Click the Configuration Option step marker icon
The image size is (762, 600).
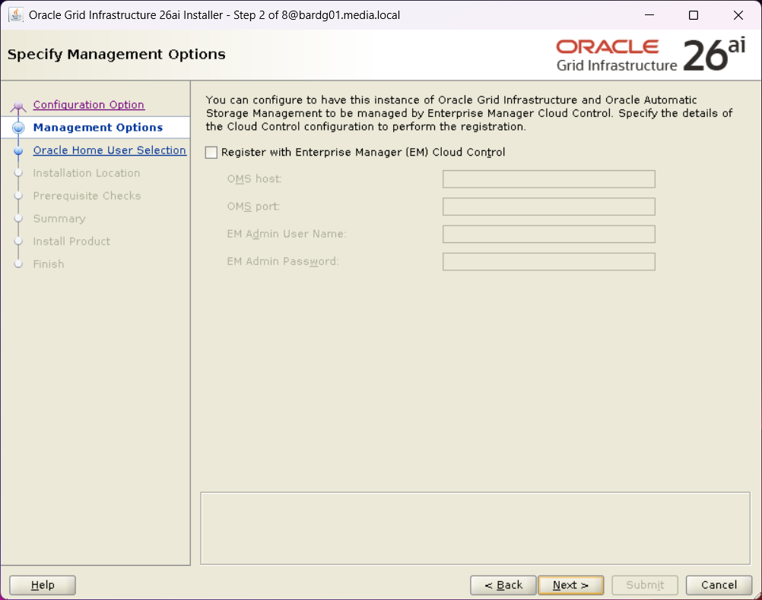click(x=18, y=106)
